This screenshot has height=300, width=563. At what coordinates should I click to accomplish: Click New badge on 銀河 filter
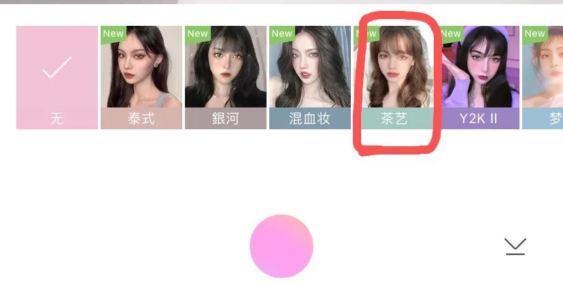[197, 33]
